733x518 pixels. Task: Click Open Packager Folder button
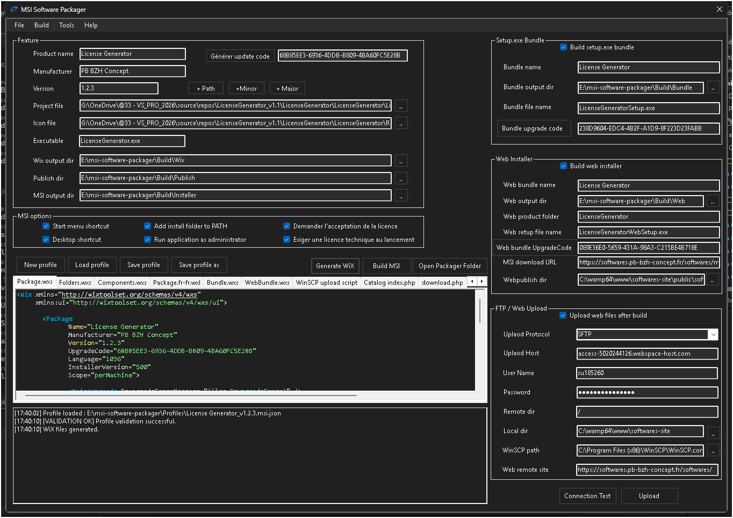click(450, 266)
